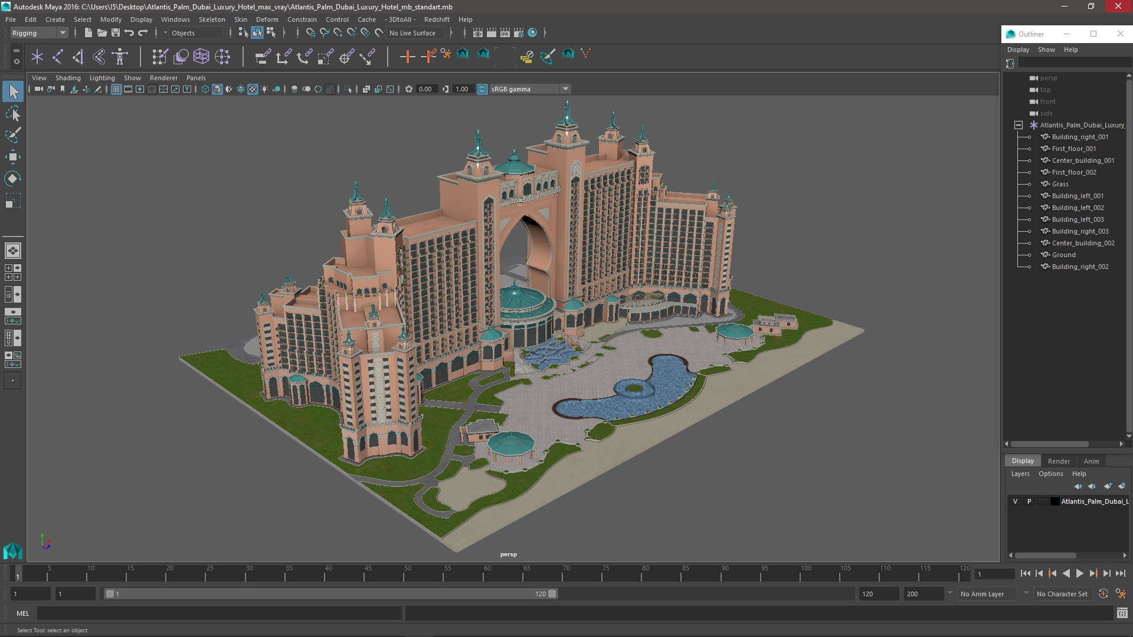Toggle smooth shade all viewport icon
Viewport: 1133px width, 637px height.
click(x=217, y=89)
